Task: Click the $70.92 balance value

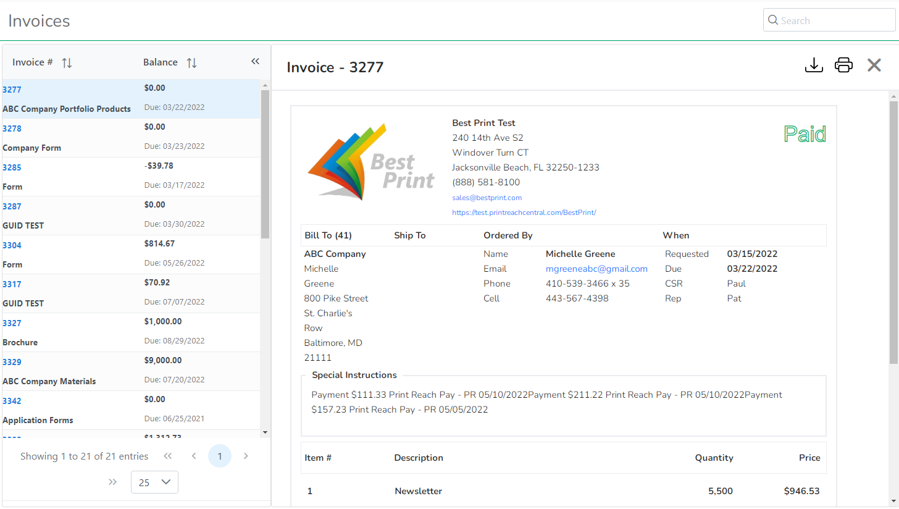Action: tap(157, 282)
